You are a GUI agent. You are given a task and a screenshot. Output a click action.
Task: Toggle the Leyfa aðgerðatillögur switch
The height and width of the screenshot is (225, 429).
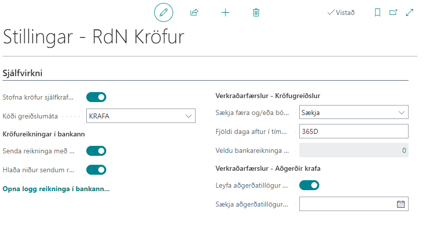309,186
